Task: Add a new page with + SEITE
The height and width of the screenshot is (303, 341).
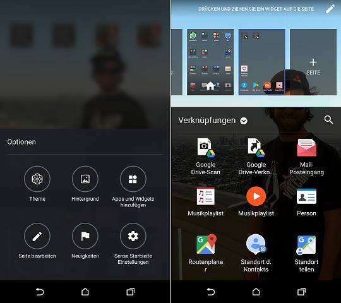Action: 313,62
